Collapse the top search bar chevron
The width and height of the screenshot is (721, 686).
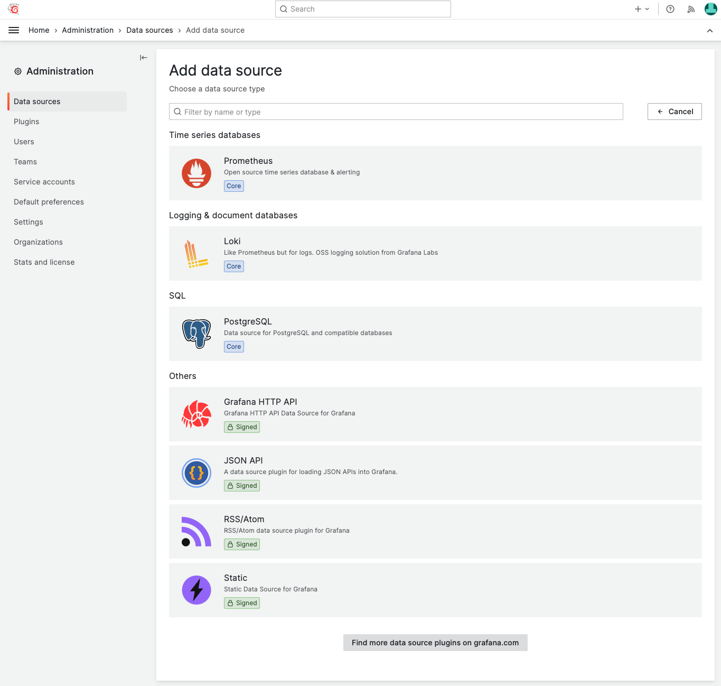[x=710, y=31]
